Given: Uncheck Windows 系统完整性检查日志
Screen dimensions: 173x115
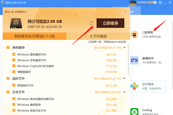Looking at the screenshot, I should (14, 99).
